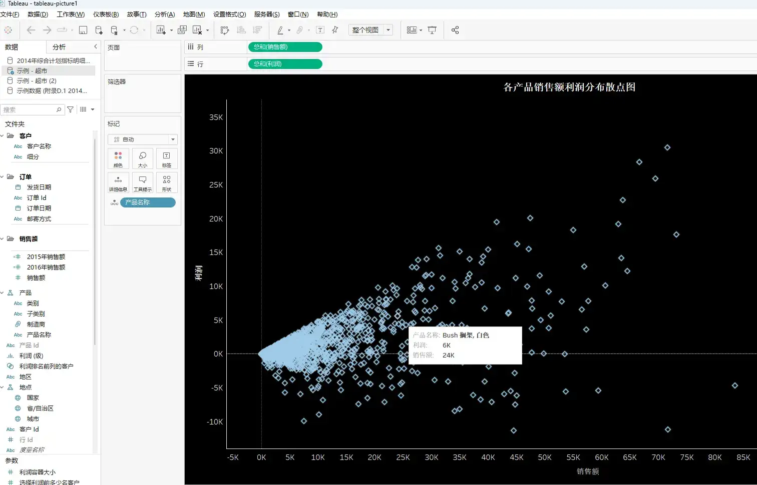This screenshot has width=757, height=485.
Task: Click the 总和(销售额) pill in Columns
Action: pyautogui.click(x=284, y=46)
